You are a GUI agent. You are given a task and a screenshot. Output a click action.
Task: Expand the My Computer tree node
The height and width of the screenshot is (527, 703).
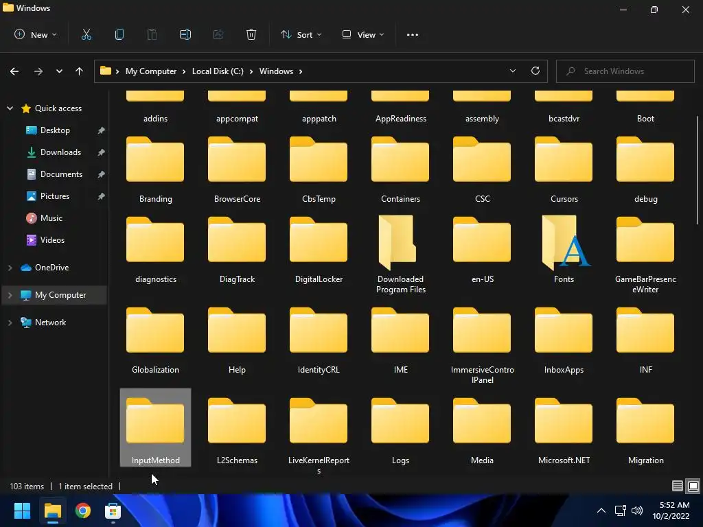(10, 295)
